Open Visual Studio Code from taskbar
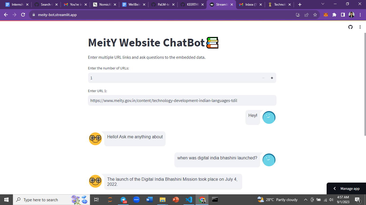Image resolution: width=366 pixels, height=205 pixels. coord(189,200)
